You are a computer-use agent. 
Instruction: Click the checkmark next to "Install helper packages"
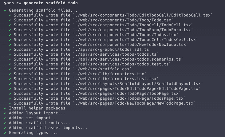[5, 108]
